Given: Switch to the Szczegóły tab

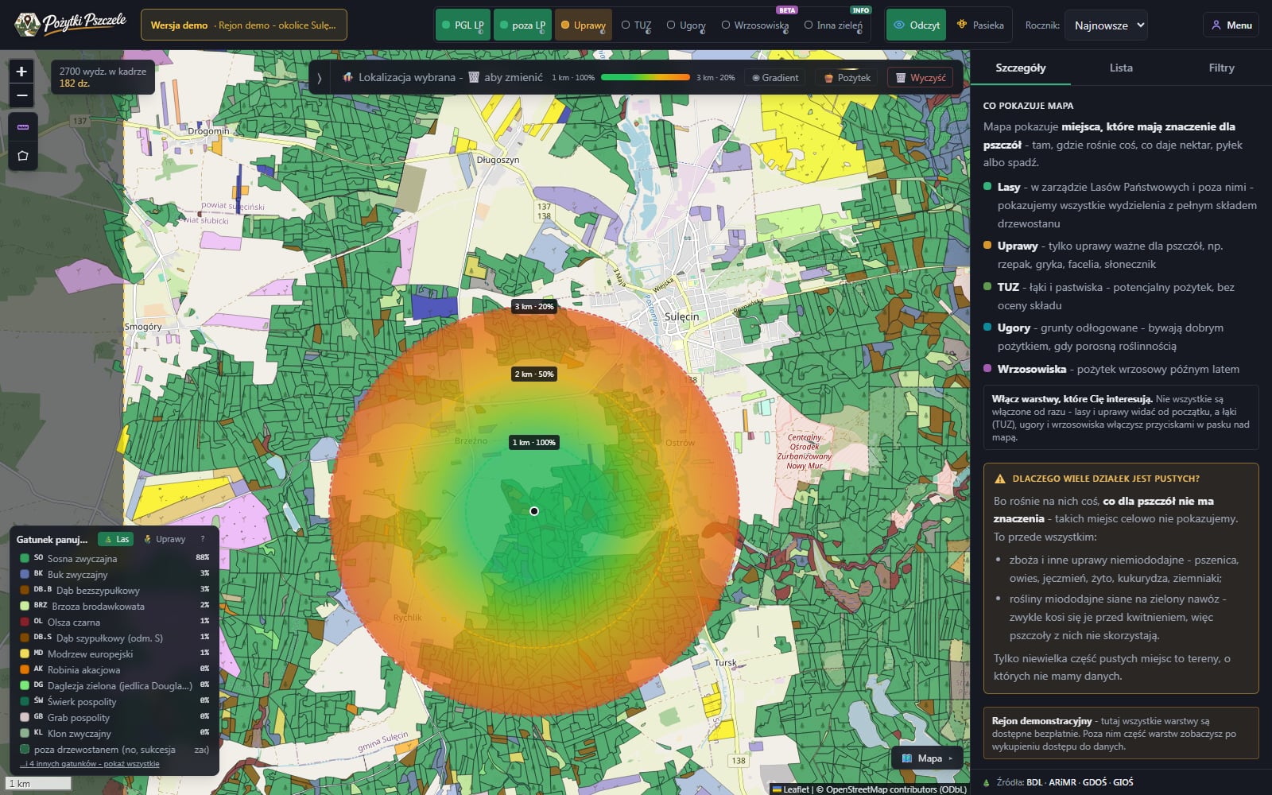Looking at the screenshot, I should coord(1021,68).
